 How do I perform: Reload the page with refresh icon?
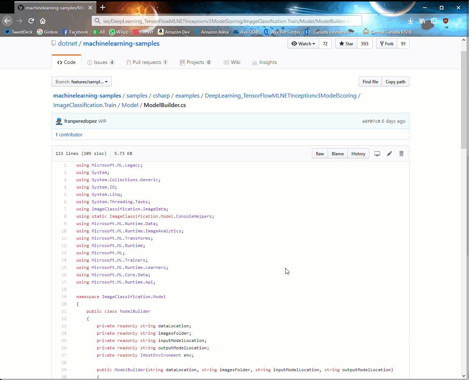[31, 21]
